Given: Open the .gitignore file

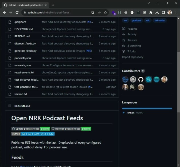Looking at the screenshot, I should [20, 22].
